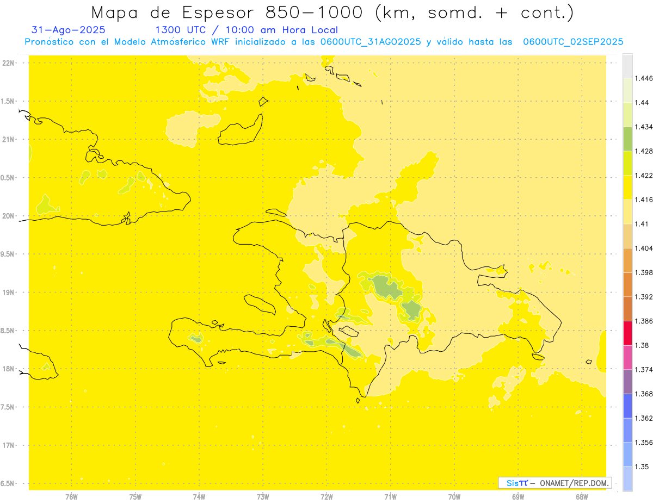This screenshot has width=653, height=504.
Task: Click the legend value '1.368'
Action: 644,394
